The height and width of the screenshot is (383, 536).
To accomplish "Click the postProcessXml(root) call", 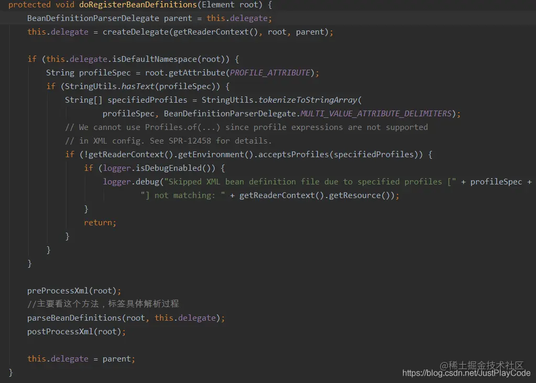I will [x=76, y=332].
